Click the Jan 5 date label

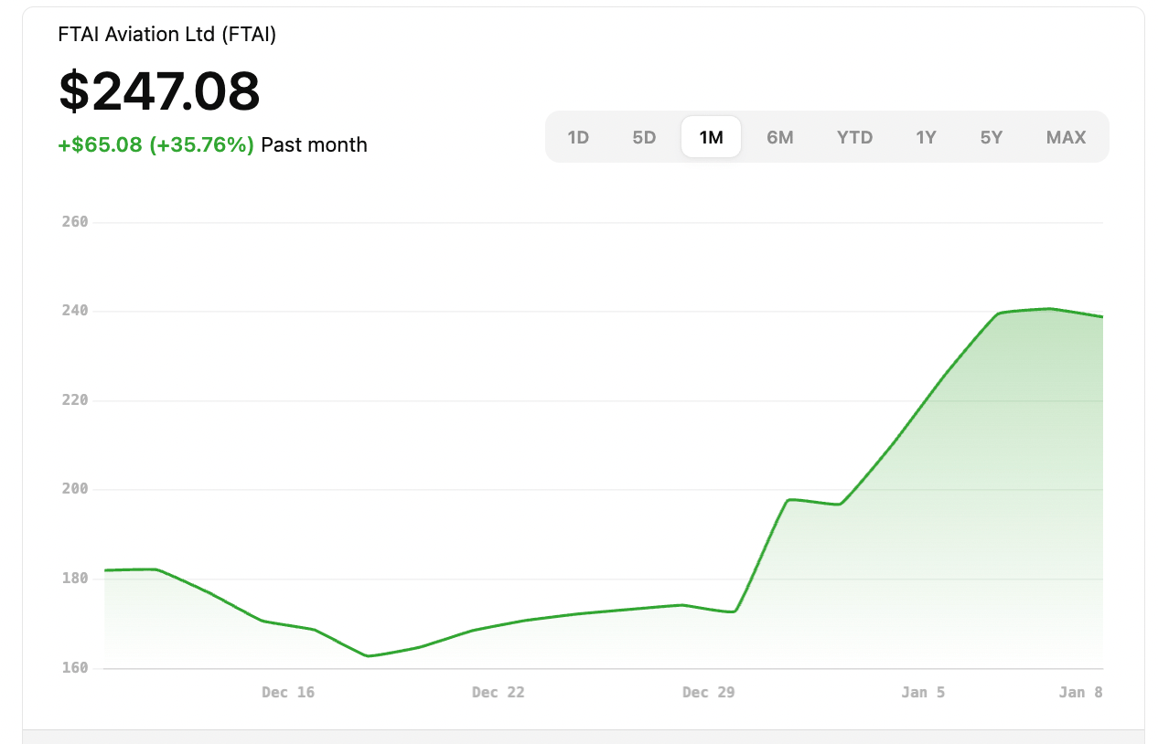point(923,692)
